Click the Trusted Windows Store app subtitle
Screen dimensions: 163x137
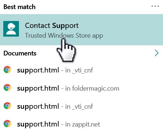[64, 36]
